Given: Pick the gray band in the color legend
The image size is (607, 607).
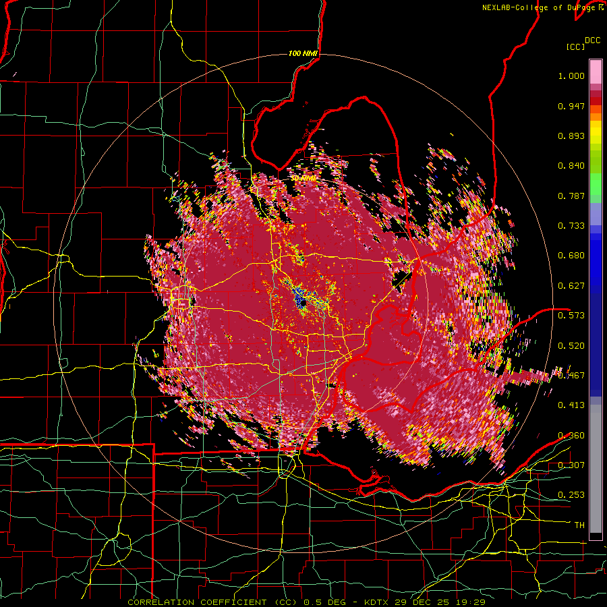Looking at the screenshot, I should pos(596,469).
